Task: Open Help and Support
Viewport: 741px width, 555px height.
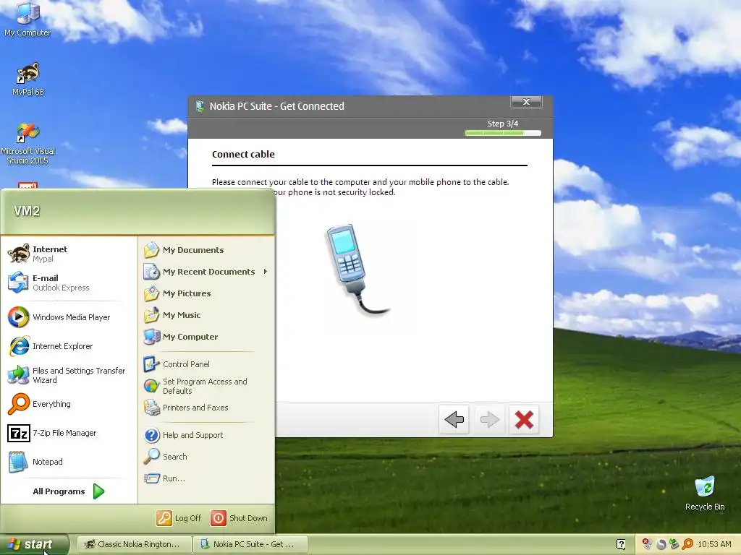Action: pos(206,434)
